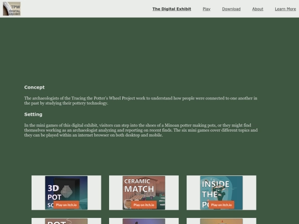Click Play on itch.io for Inside The Pot
The image size is (299, 224).
click(221, 205)
